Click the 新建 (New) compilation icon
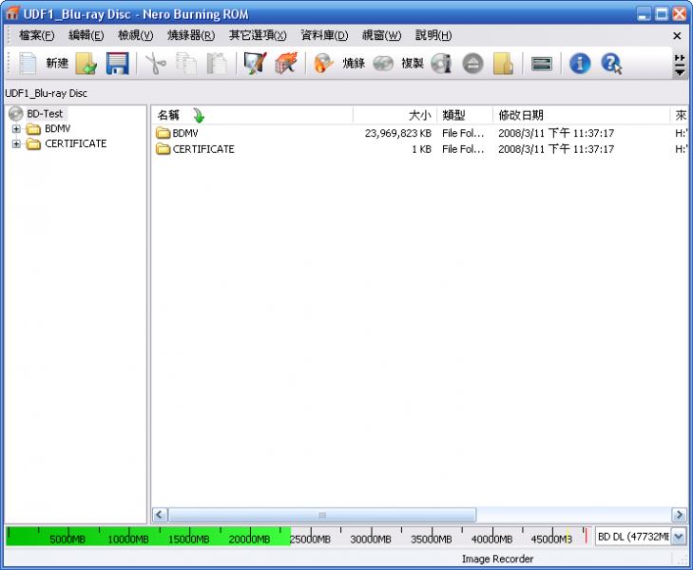The height and width of the screenshot is (570, 693). pos(29,64)
